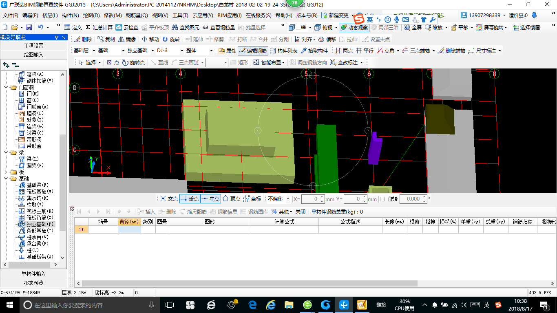Image resolution: width=557 pixels, height=313 pixels.
Task: Click the 工程设置 panel button
Action: (33, 46)
